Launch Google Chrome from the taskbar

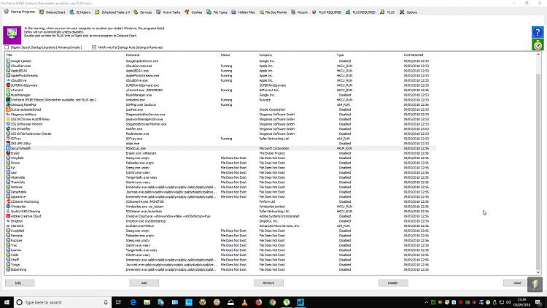pos(273,302)
